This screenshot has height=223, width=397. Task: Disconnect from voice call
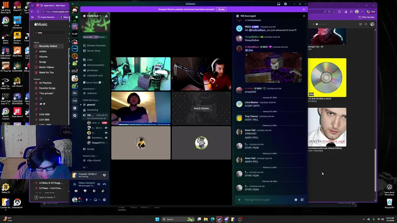(104, 184)
